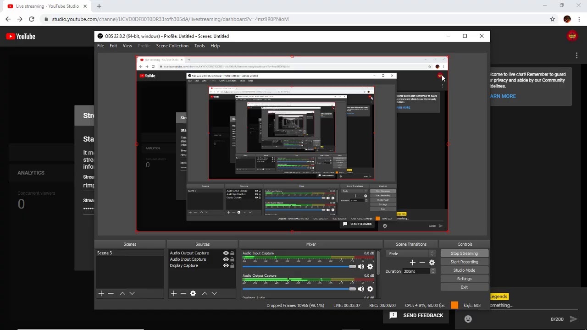The image size is (587, 330).
Task: Click the Chrome forward arrow
Action: [x=20, y=19]
